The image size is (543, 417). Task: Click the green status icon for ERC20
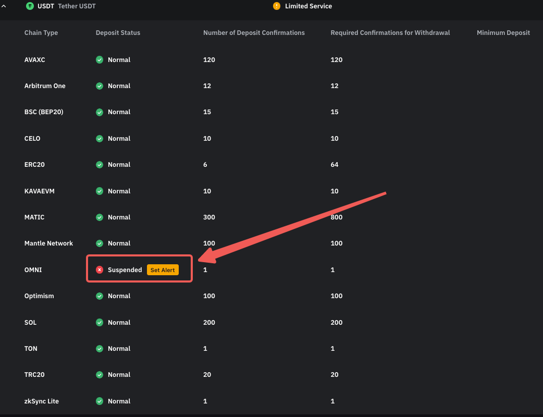(100, 165)
